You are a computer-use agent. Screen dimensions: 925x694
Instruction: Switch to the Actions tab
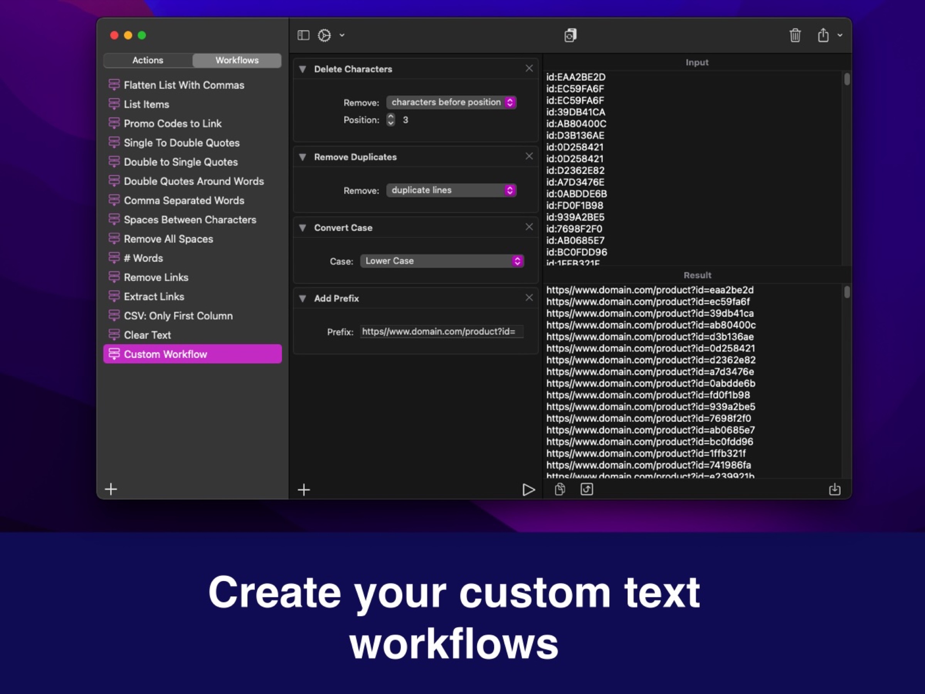coord(148,60)
